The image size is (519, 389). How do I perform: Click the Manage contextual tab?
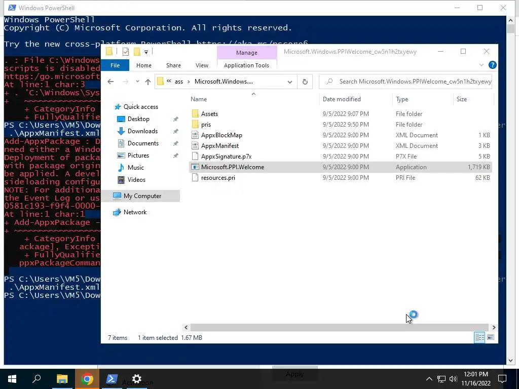pos(247,53)
